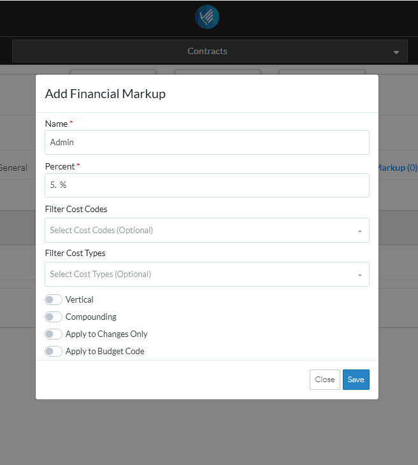Open the Select Cost Types dropdown
Image resolution: width=418 pixels, height=465 pixels.
click(x=201, y=275)
